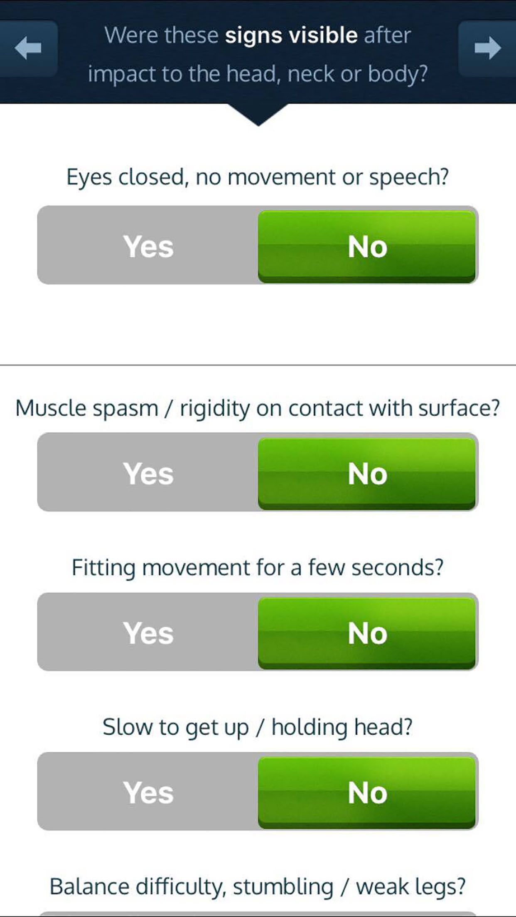
Task: Tap the 'Slow to get up / holding head?' text
Action: (x=258, y=727)
